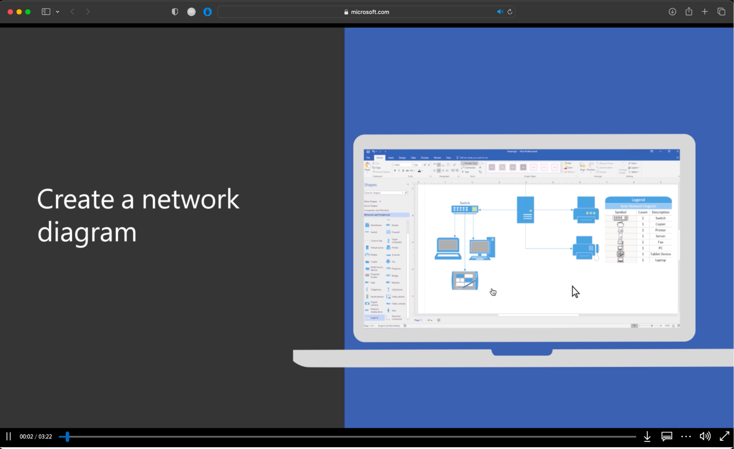Go back to the previous page
This screenshot has height=449, width=734.
72,12
